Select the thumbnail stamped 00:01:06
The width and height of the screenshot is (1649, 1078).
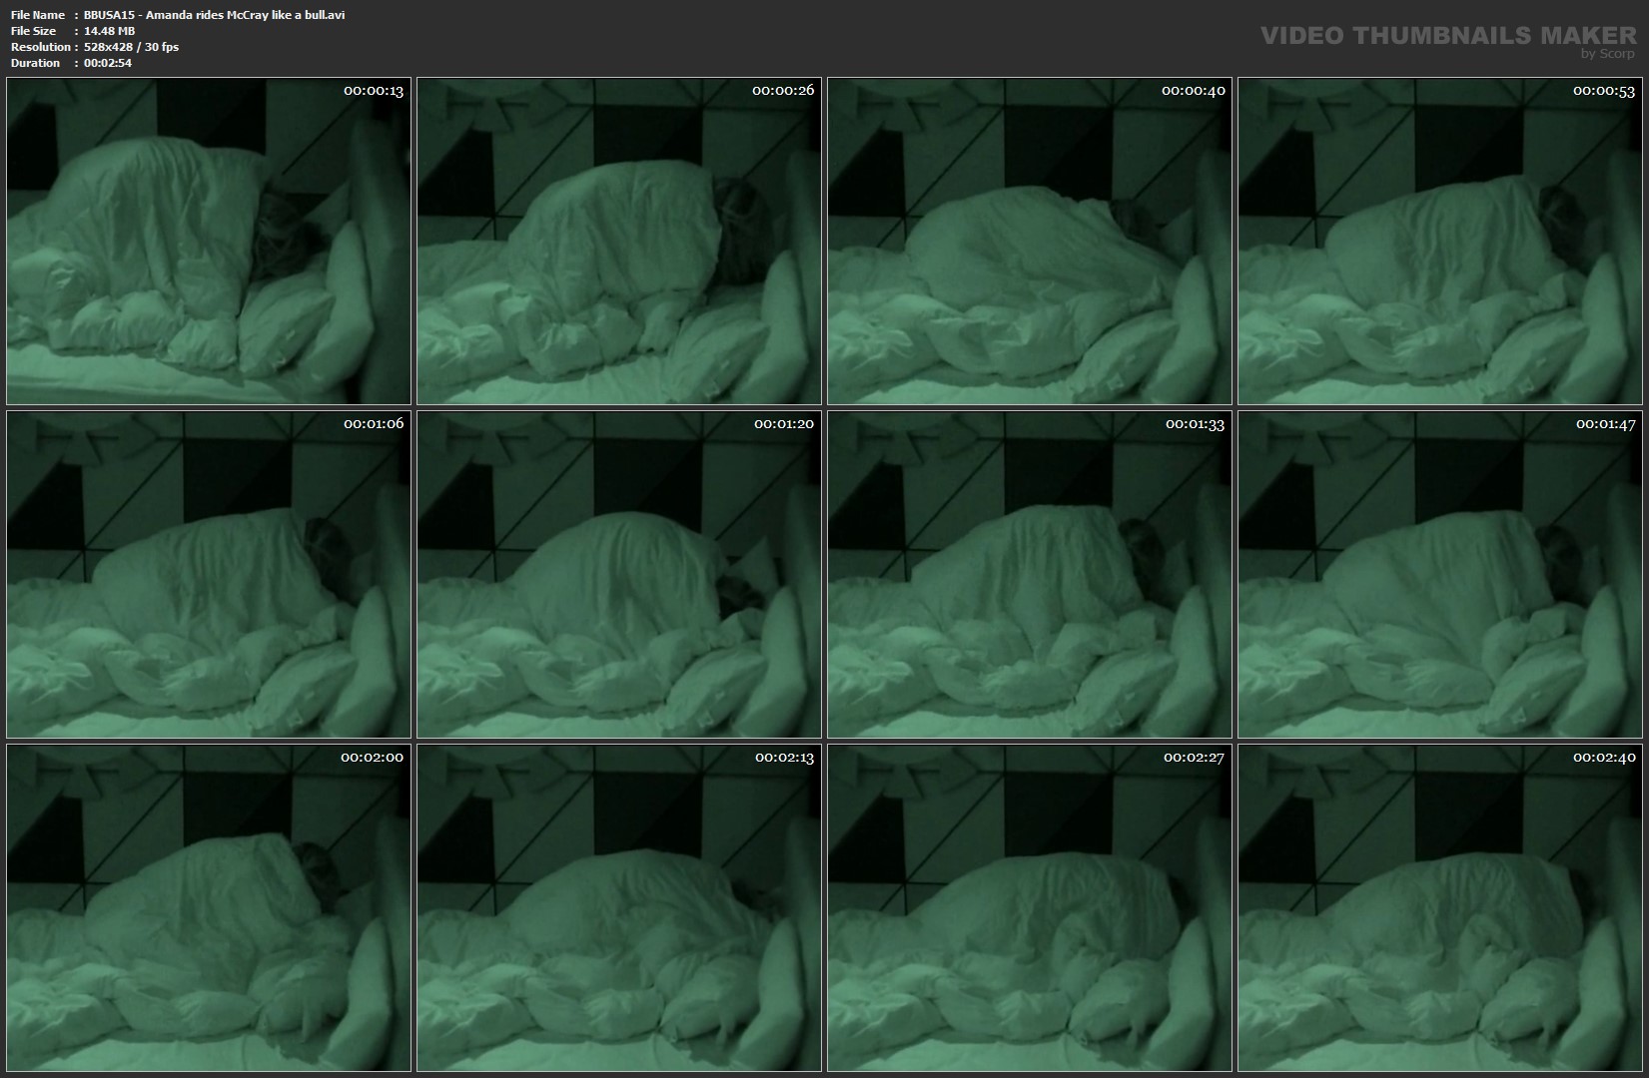209,574
